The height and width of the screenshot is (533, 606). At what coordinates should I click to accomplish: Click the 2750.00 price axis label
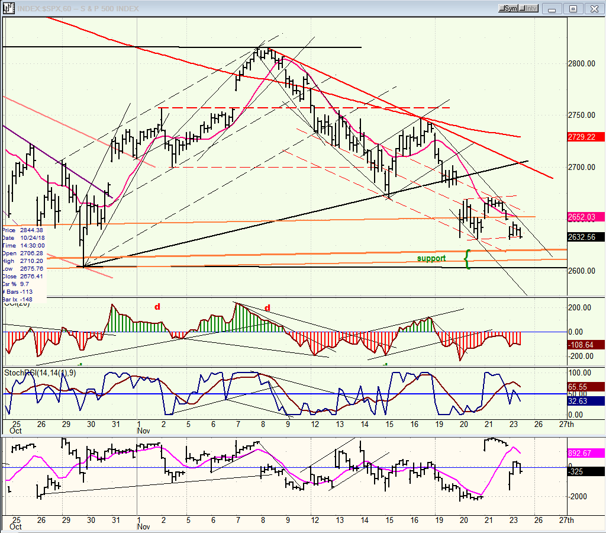tap(581, 115)
